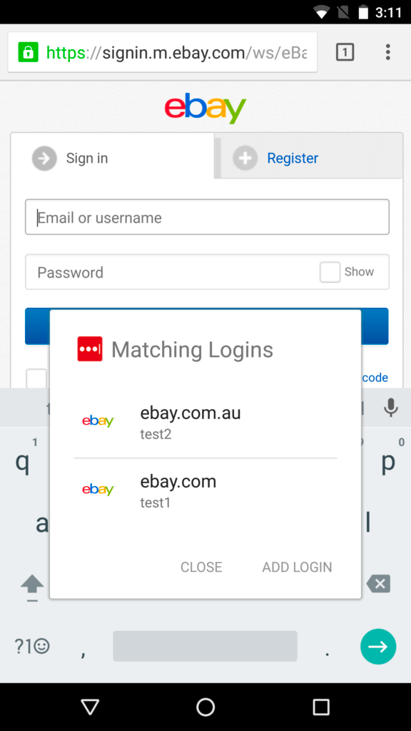This screenshot has height=731, width=411.
Task: Tap CLOSE in Matching Logins dialog
Action: tap(201, 567)
